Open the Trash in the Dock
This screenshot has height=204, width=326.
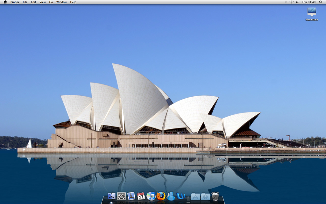tap(216, 196)
